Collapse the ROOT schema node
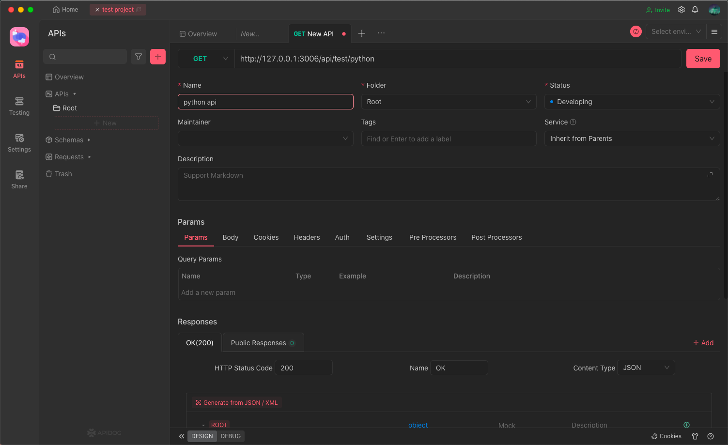Viewport: 728px width, 445px height. pos(203,425)
